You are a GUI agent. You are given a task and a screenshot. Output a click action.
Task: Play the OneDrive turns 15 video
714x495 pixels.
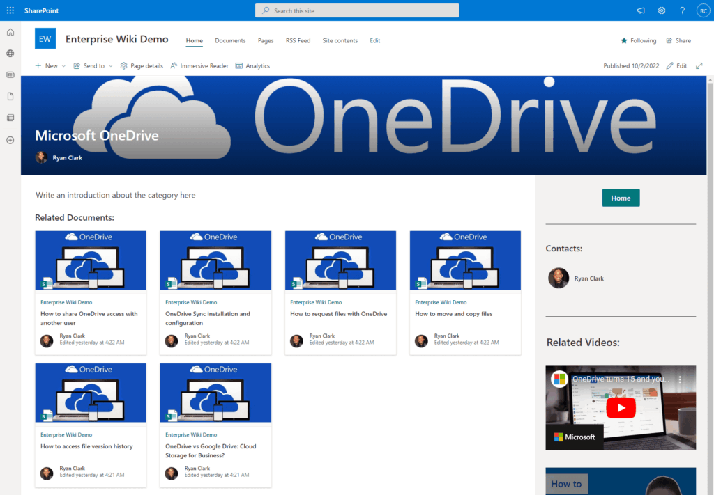pyautogui.click(x=621, y=408)
